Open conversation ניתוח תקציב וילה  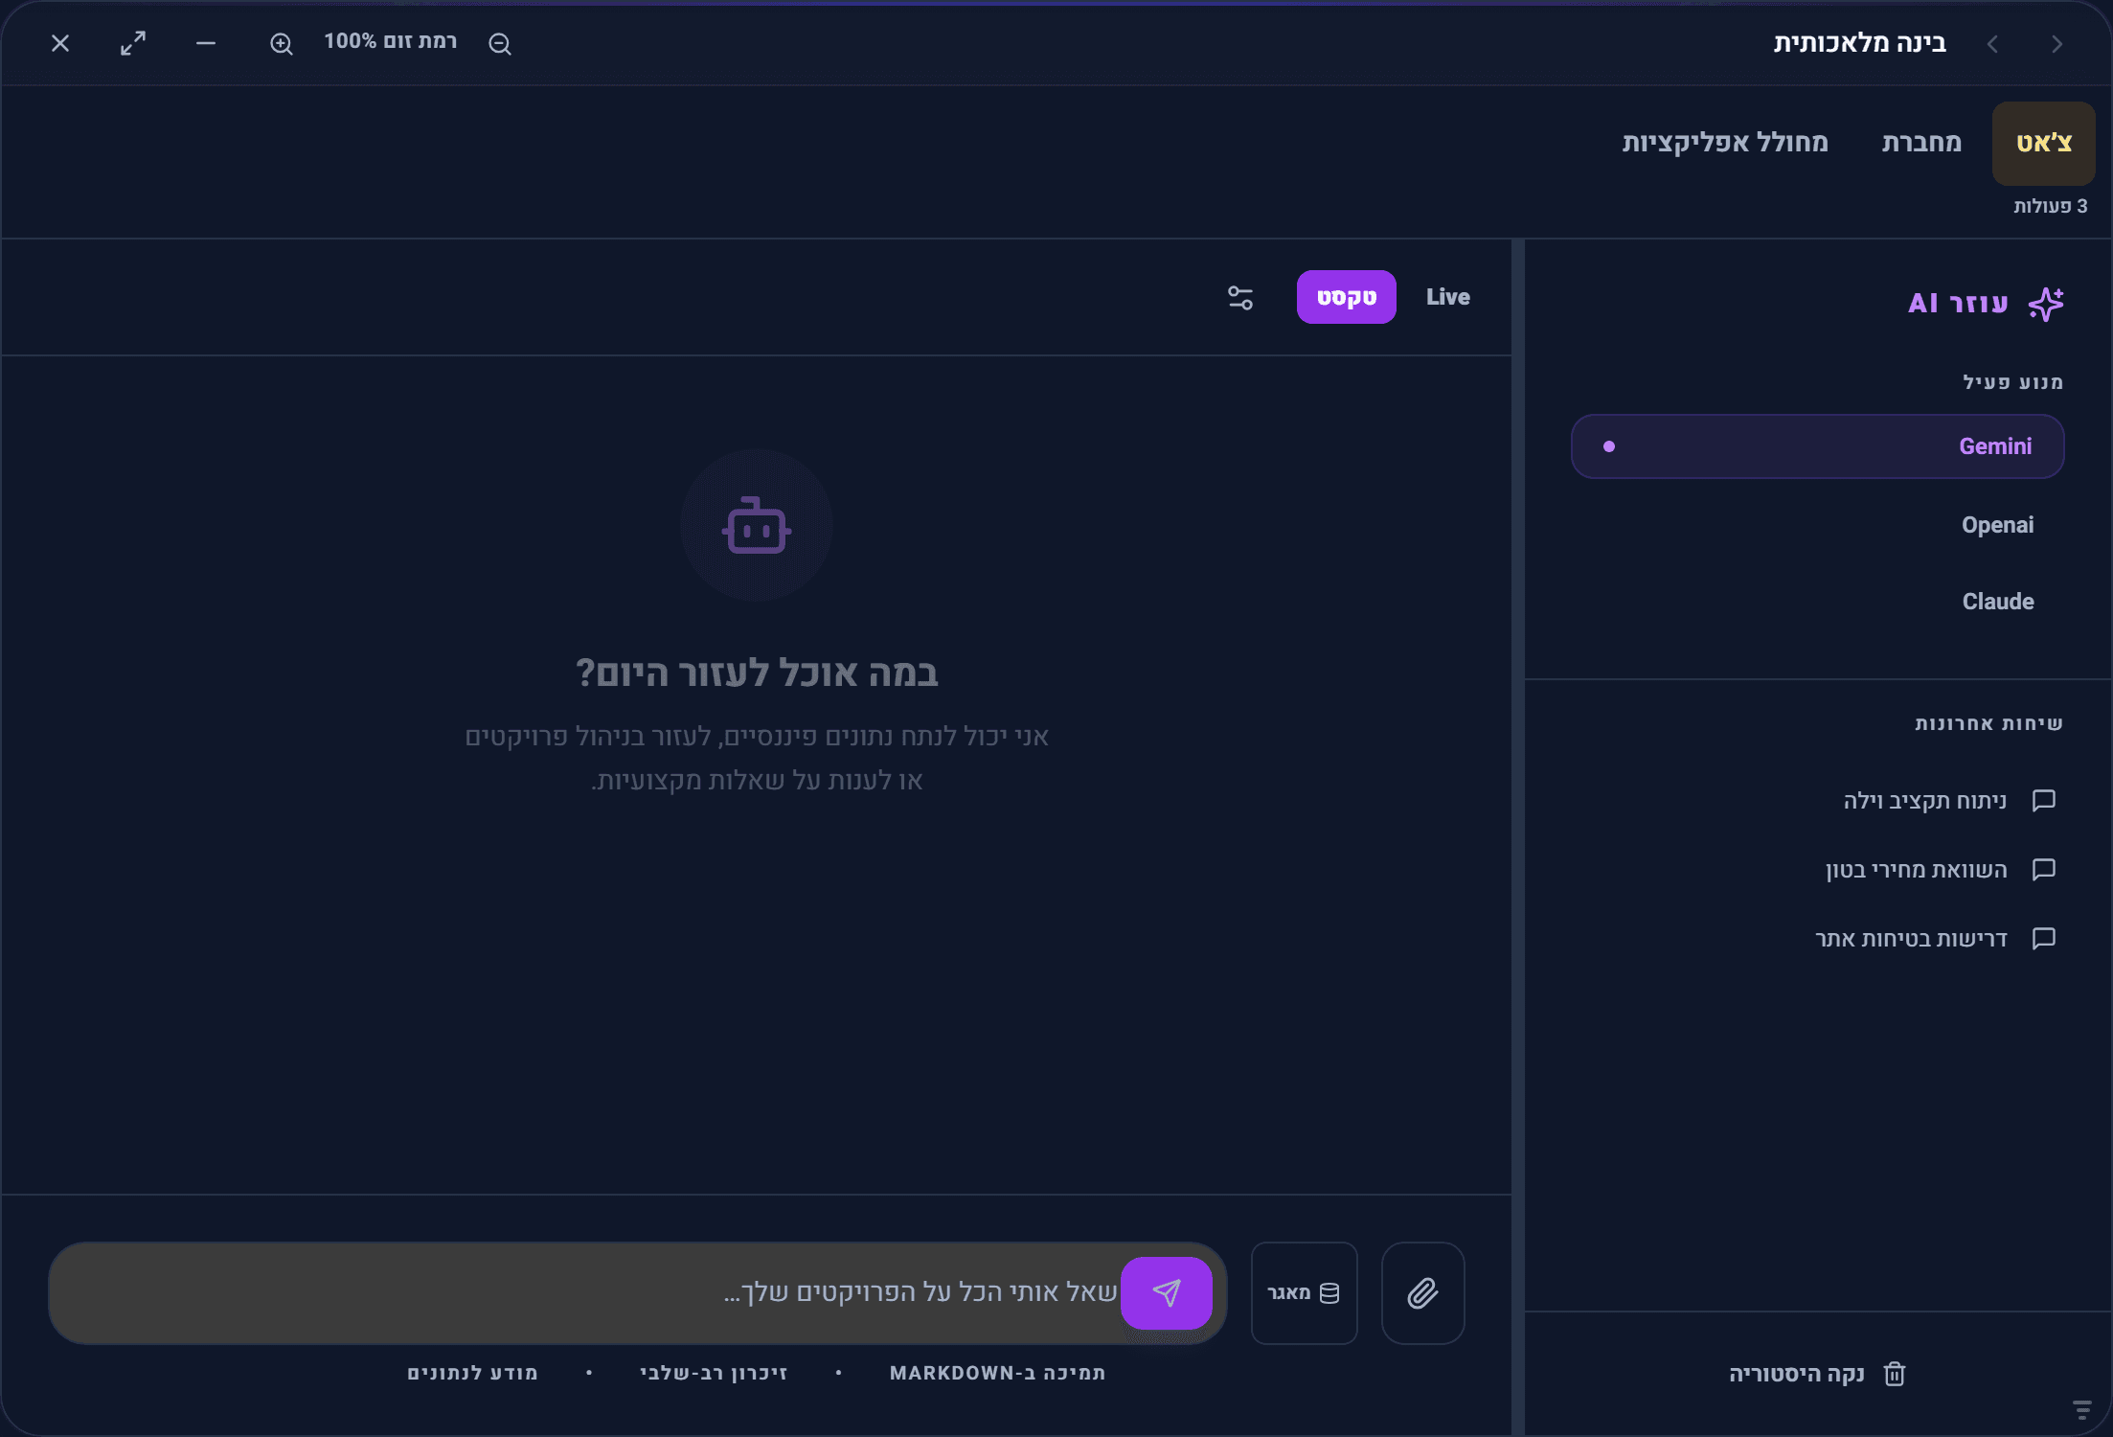[x=1924, y=801]
